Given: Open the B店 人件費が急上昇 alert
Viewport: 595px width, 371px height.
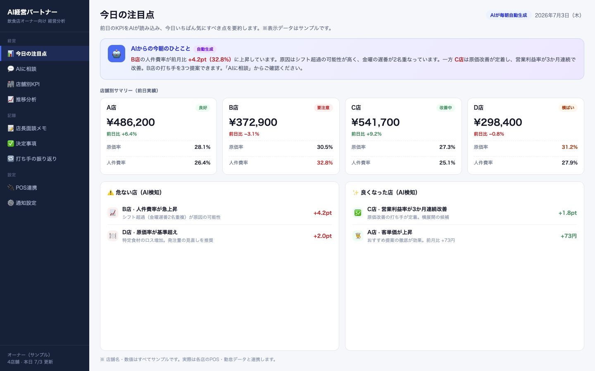Looking at the screenshot, I should [219, 213].
